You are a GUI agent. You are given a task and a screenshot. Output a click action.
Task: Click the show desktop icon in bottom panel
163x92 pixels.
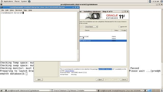pyautogui.click(x=1, y=90)
